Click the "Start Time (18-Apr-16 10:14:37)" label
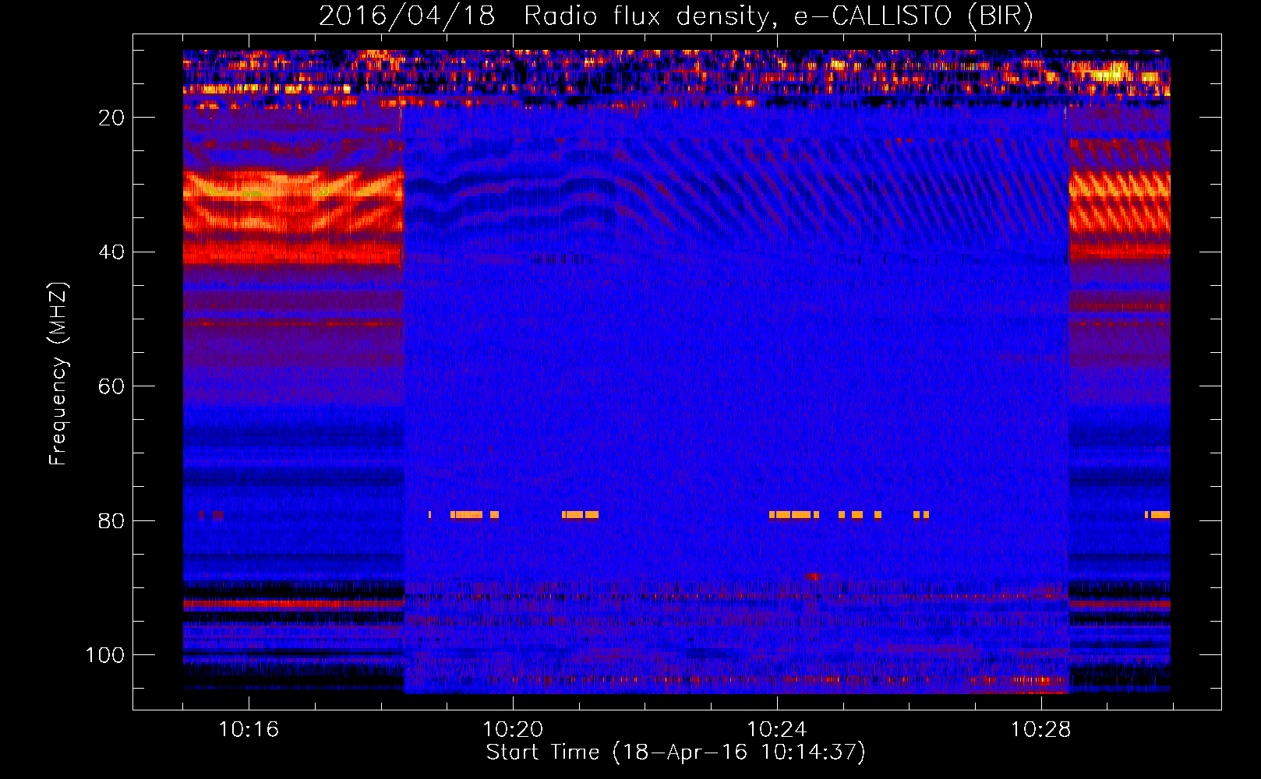 point(676,753)
